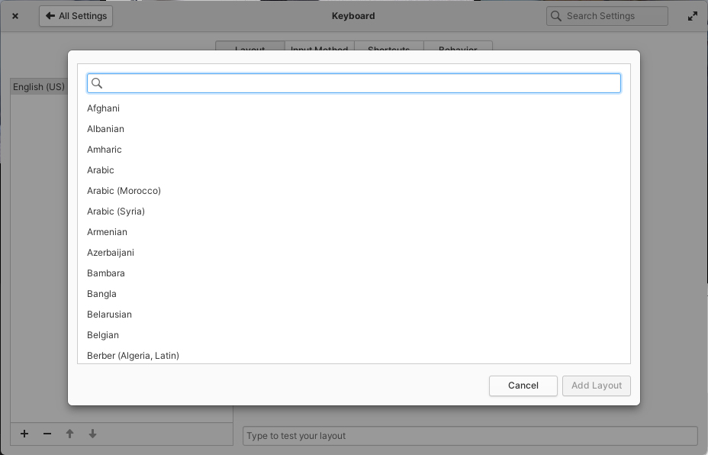Screen dimensions: 708x455
Task: Close the Keyboard settings window
Action: (15, 16)
